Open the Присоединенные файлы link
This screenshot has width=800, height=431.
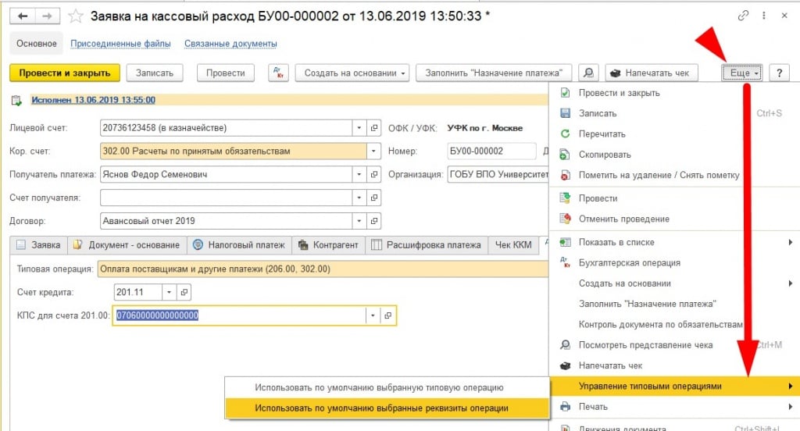pos(121,44)
